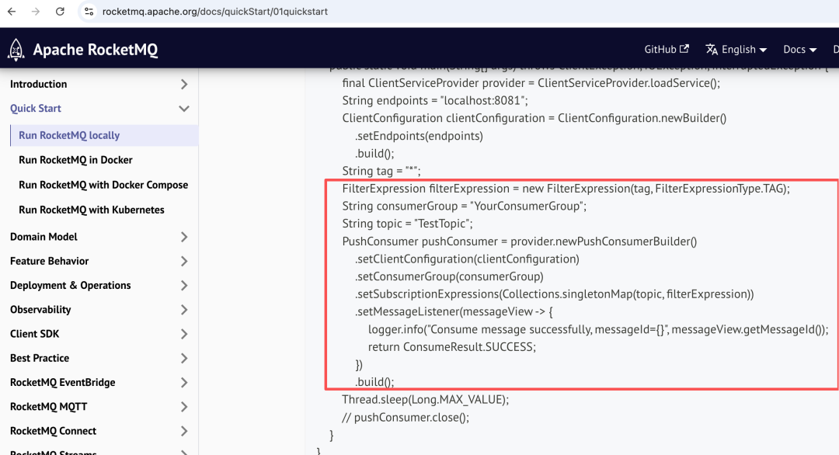Open the Client SDK sidebar item
Image resolution: width=839 pixels, height=455 pixels.
point(35,334)
